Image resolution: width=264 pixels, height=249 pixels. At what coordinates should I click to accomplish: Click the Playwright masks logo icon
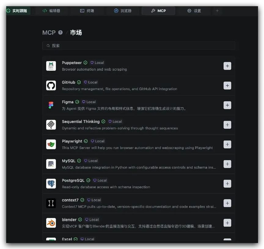[x=51, y=144]
